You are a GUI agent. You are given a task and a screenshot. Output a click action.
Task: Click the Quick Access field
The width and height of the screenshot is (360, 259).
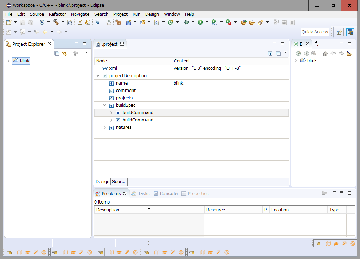point(315,32)
